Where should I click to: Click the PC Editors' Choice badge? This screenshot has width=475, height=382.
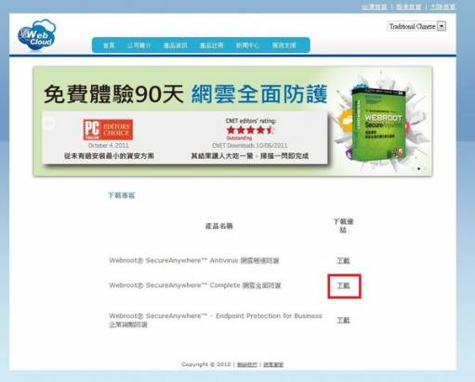point(108,129)
